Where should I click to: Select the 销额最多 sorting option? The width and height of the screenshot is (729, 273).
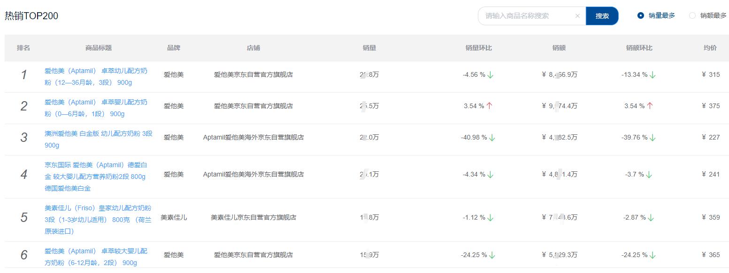(x=691, y=15)
